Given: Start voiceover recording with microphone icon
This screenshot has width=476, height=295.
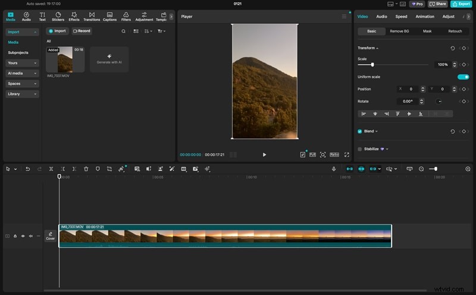Looking at the screenshot, I should click(x=334, y=169).
